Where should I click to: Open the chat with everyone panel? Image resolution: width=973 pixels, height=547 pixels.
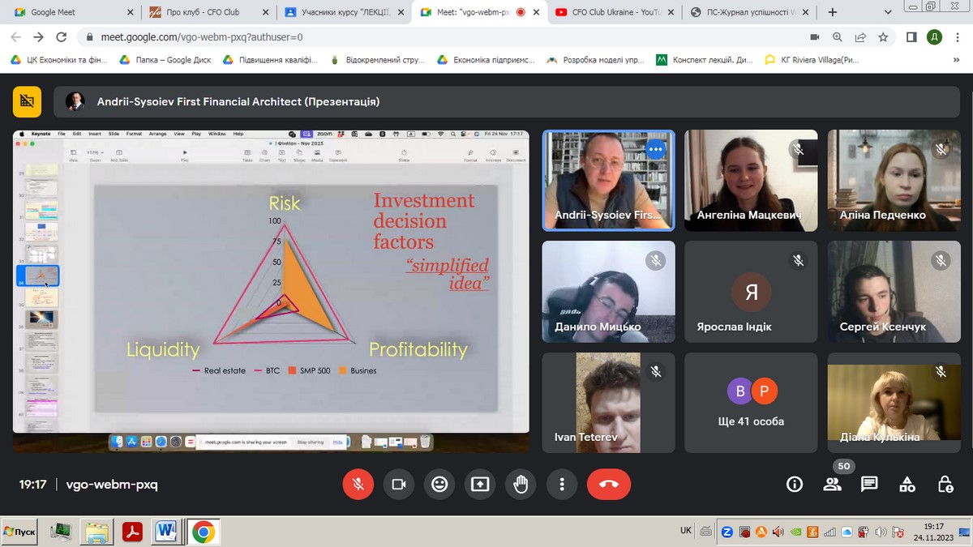click(x=869, y=484)
